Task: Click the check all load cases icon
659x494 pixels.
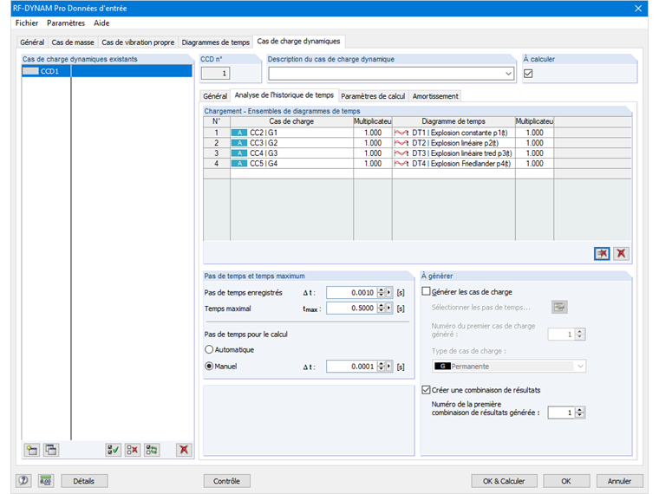Action: (113, 450)
